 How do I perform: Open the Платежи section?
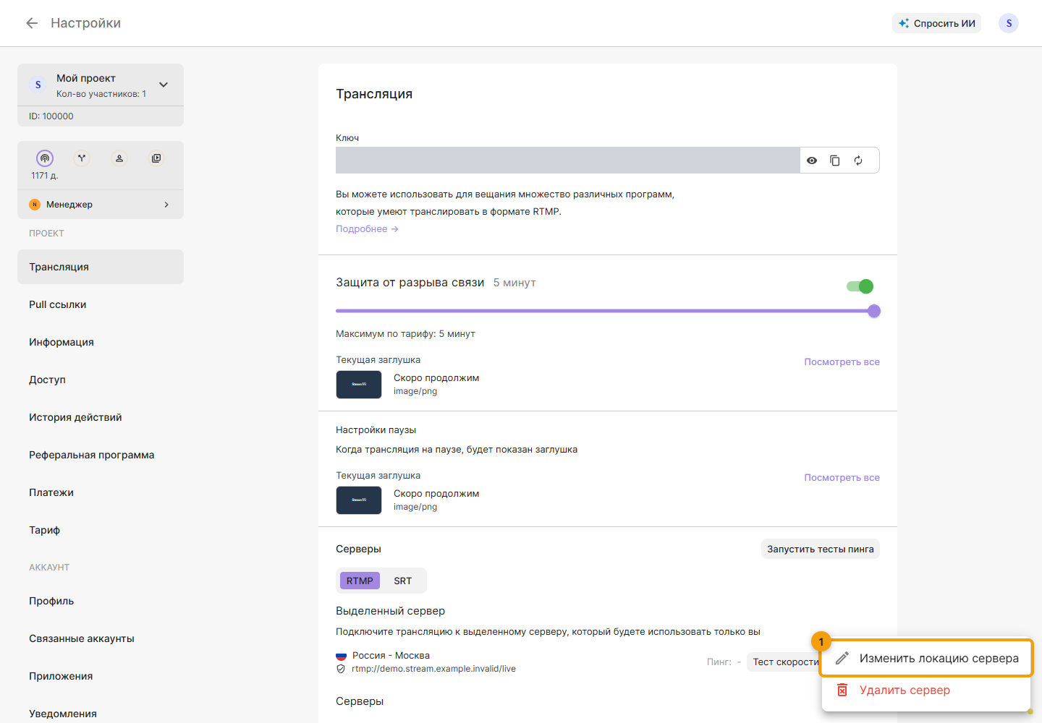(x=101, y=492)
